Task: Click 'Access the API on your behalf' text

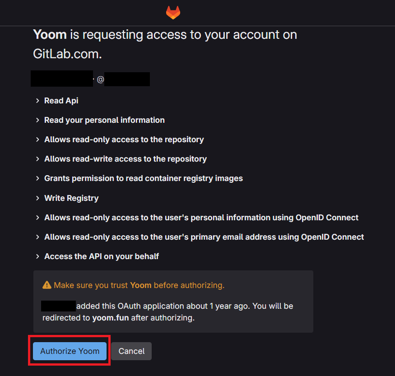Action: pos(102,256)
